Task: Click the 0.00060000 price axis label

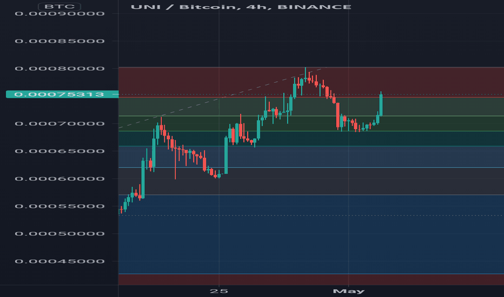Action: coord(60,179)
